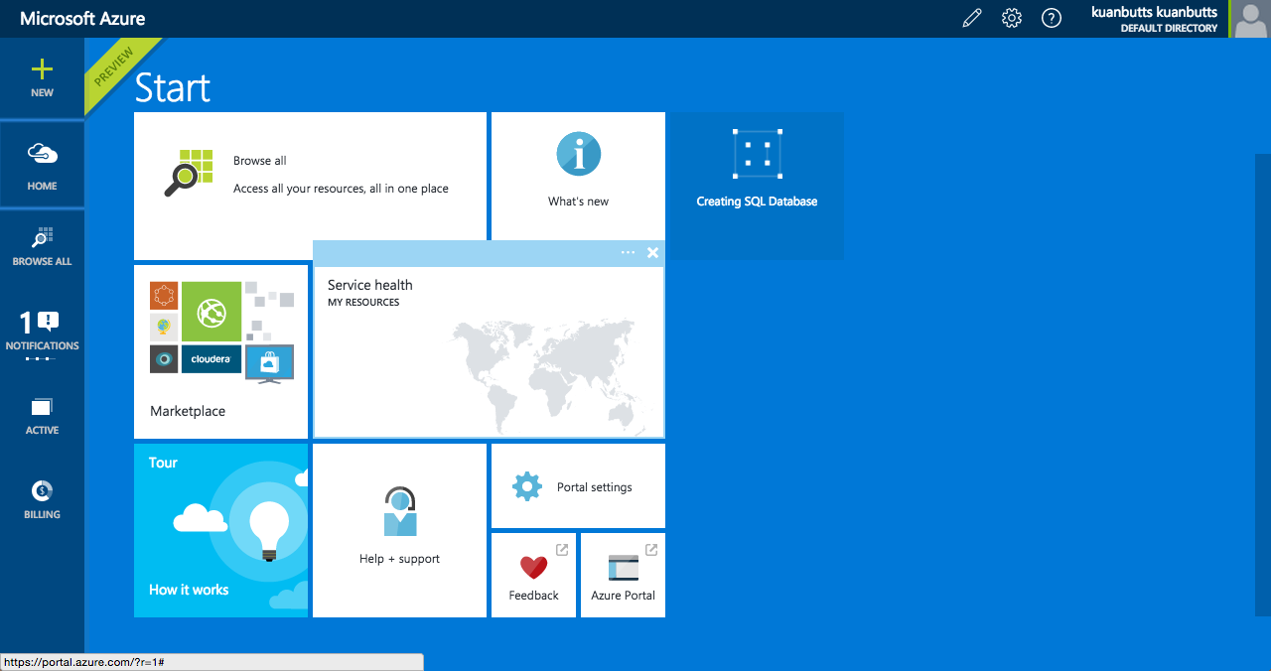Open the Creating SQL Database tile
1271x671 pixels.
(757, 186)
